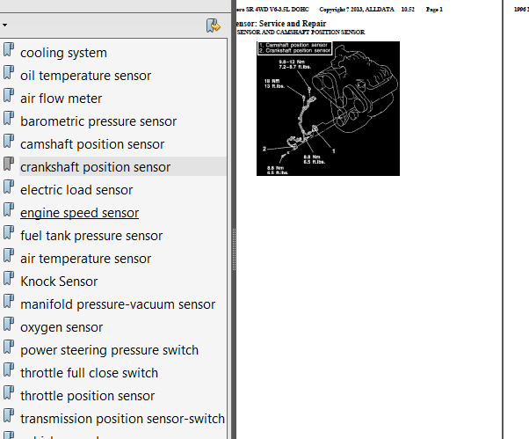
Task: Go to transmission position sensor-switch bookmark
Action: pos(122,419)
